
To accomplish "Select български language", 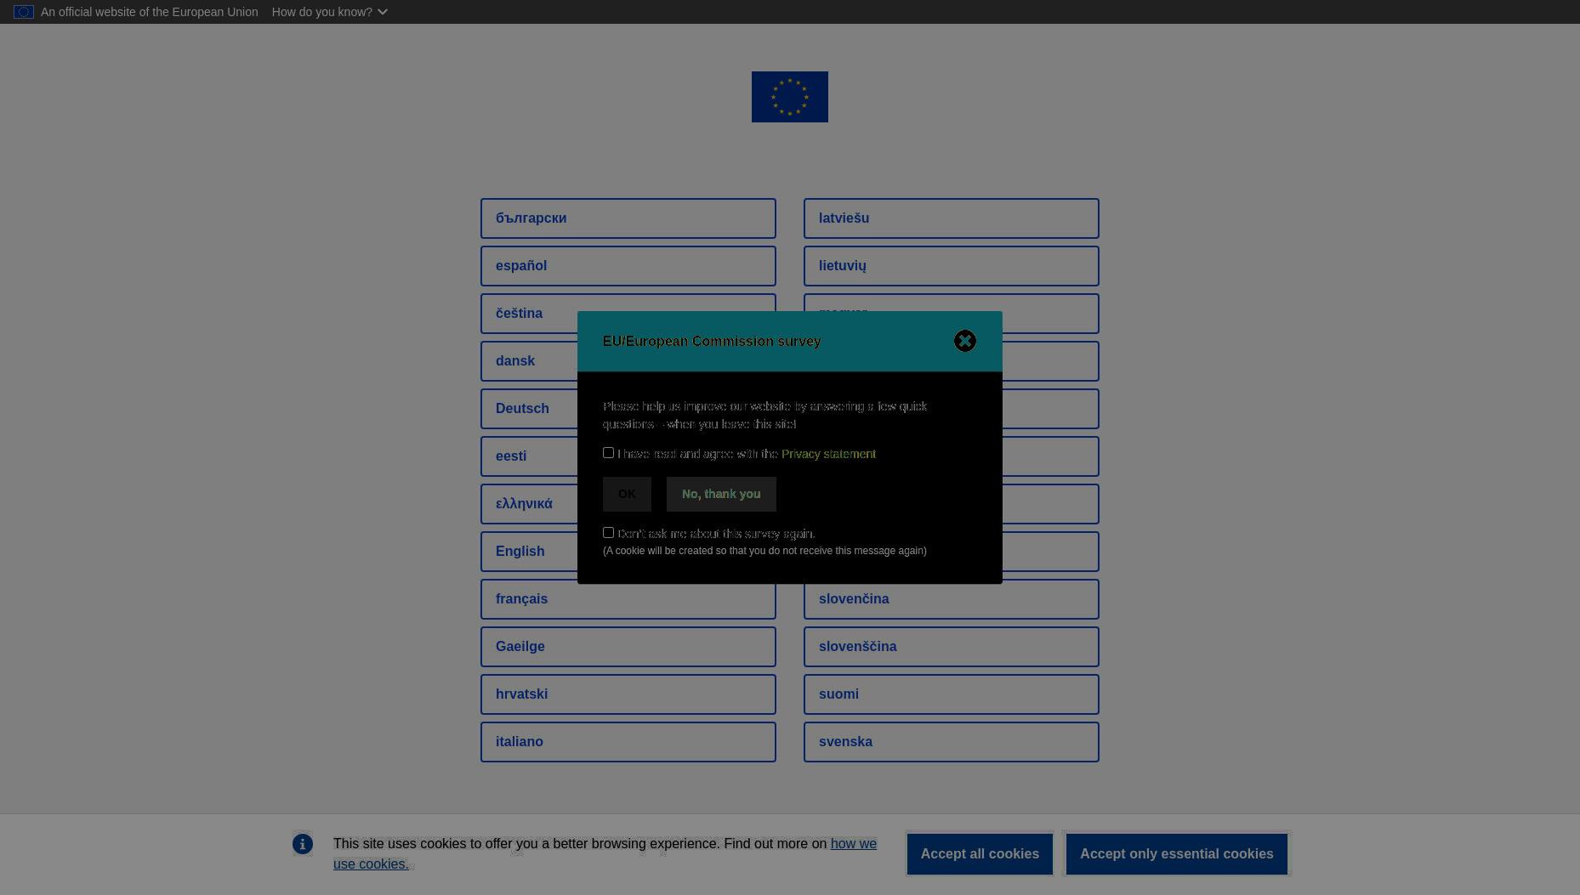I will (628, 218).
